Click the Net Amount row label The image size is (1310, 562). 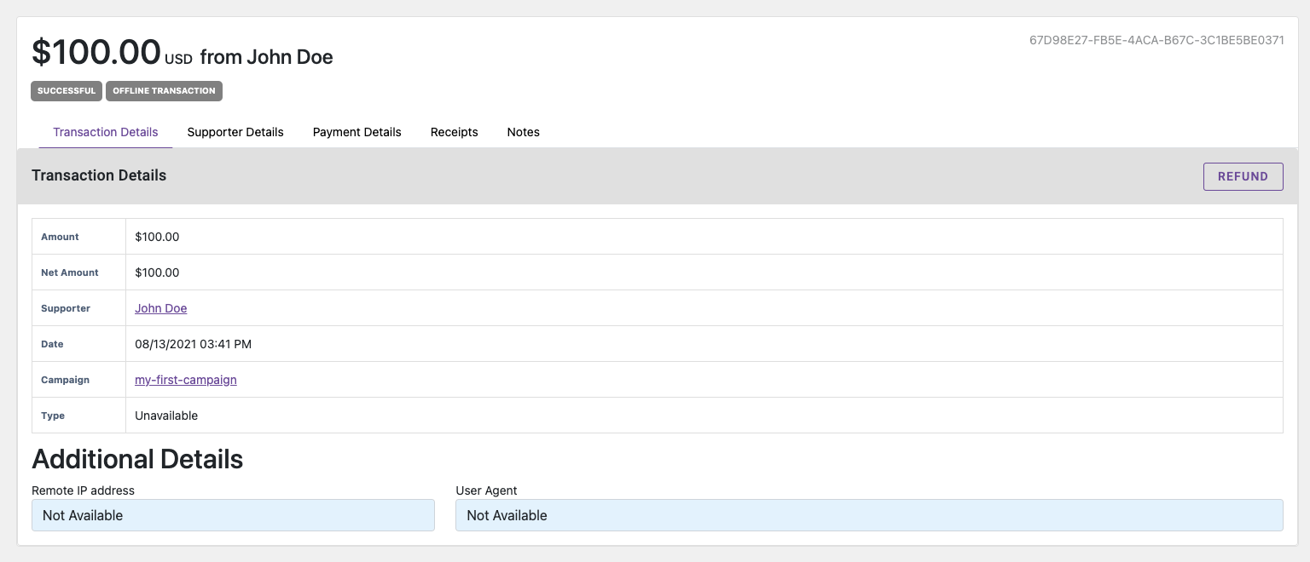pos(70,272)
